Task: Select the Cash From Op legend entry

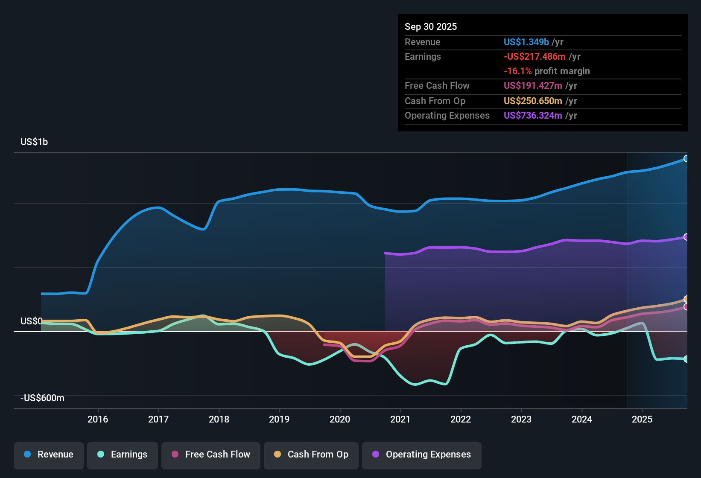Action: click(x=311, y=455)
